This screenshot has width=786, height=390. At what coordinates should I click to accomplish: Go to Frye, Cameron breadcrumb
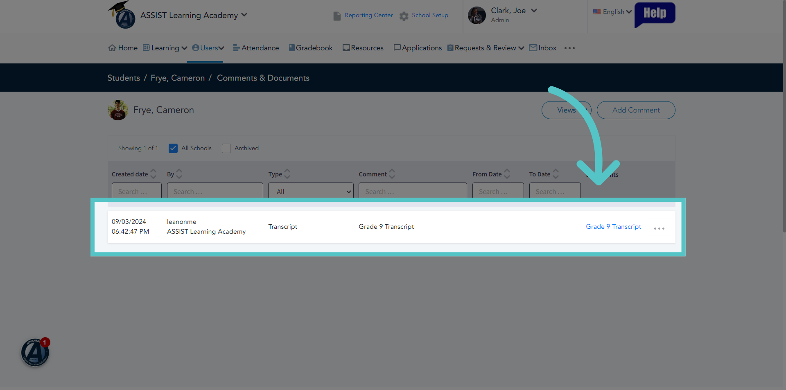(x=178, y=78)
